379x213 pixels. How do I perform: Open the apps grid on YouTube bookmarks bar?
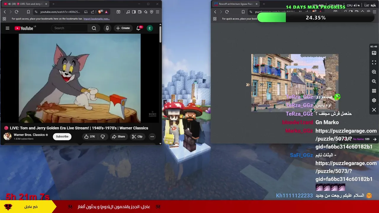coord(4,19)
